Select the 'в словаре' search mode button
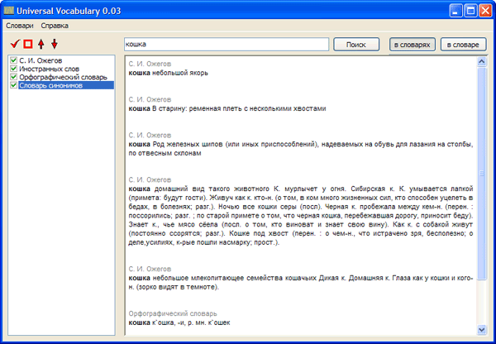 [x=463, y=45]
